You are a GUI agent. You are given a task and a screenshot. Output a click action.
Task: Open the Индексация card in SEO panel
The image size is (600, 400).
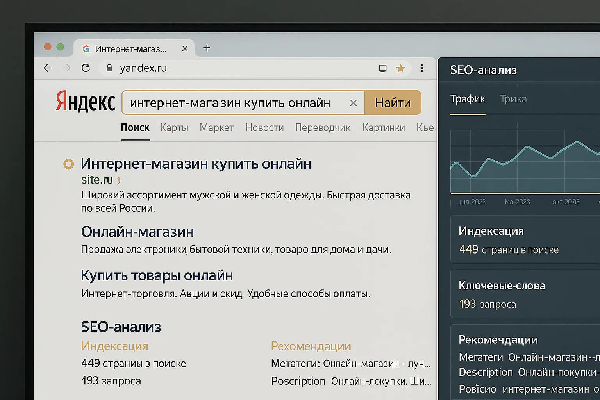pyautogui.click(x=525, y=239)
